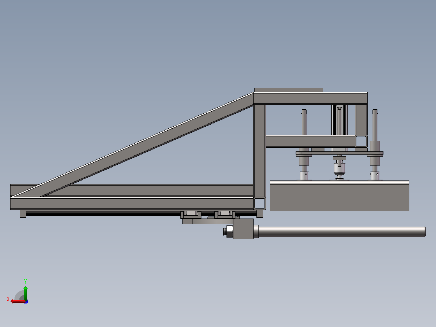The width and height of the screenshot is (436, 327).
Task: Select the small foot under left frame end
Action: click(x=23, y=213)
